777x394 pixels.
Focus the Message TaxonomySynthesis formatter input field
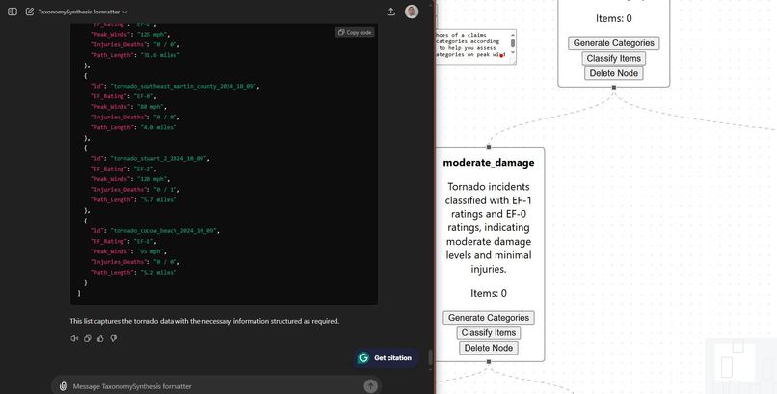pyautogui.click(x=216, y=386)
